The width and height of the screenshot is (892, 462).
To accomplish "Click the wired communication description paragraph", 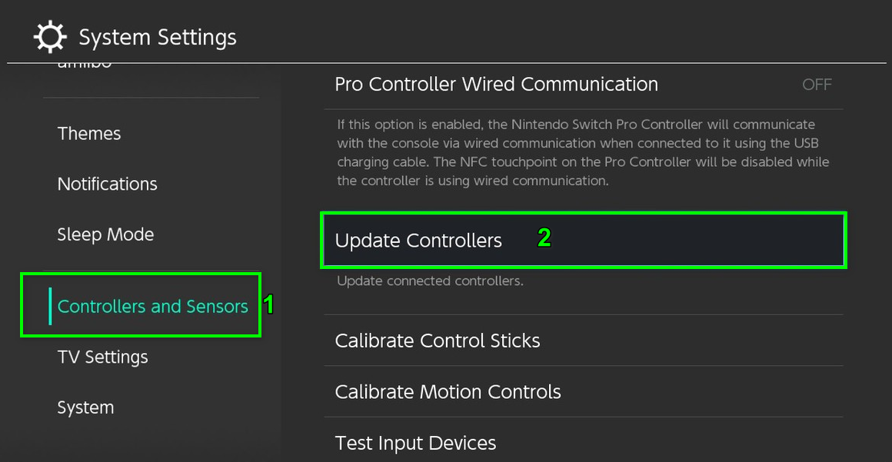I will point(583,152).
